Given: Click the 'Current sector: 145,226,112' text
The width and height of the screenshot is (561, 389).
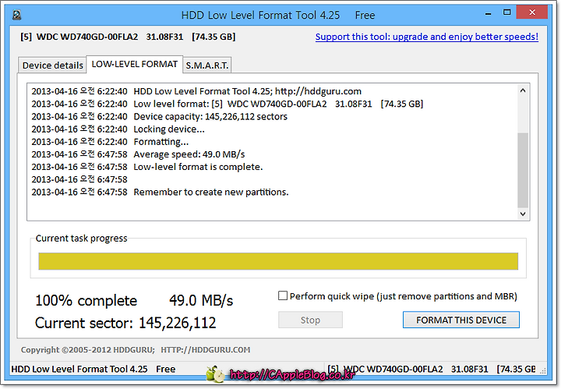Looking at the screenshot, I should (125, 323).
